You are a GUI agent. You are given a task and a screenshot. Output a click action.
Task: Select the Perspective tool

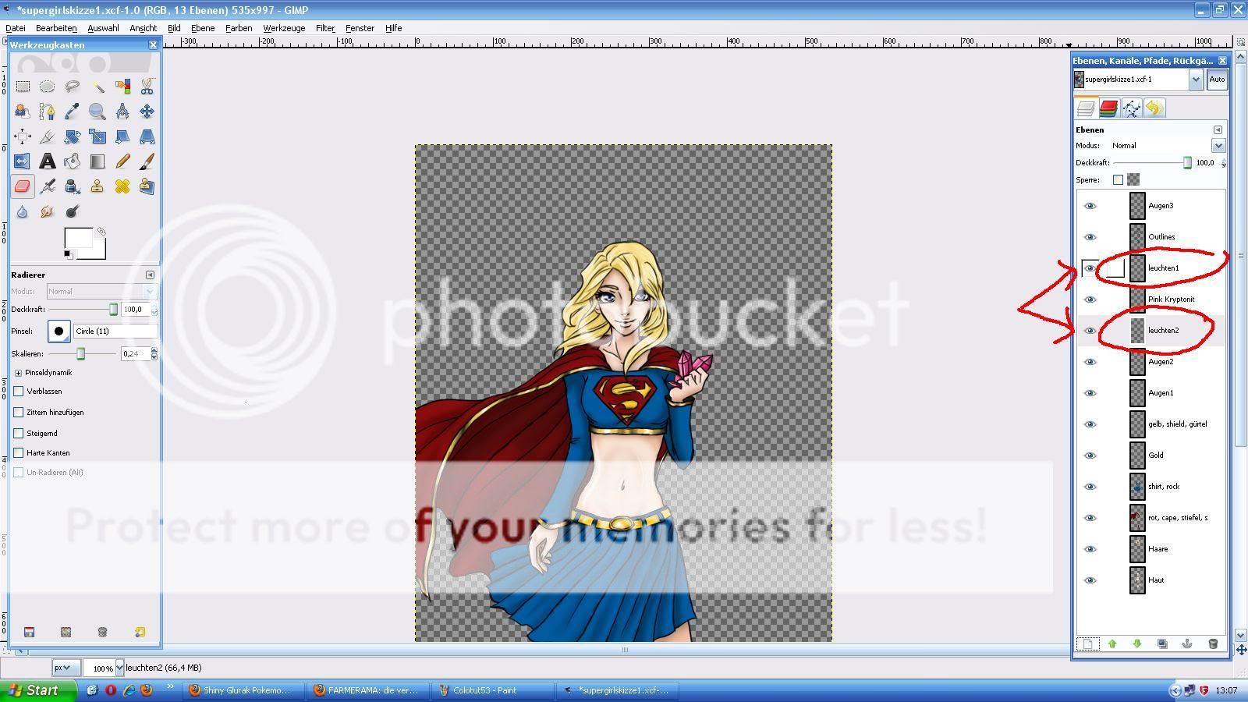tap(147, 136)
